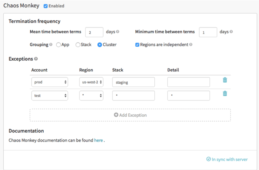The height and width of the screenshot is (170, 259).
Task: Open the us-west-2 Region dropdown
Action: click(91, 82)
